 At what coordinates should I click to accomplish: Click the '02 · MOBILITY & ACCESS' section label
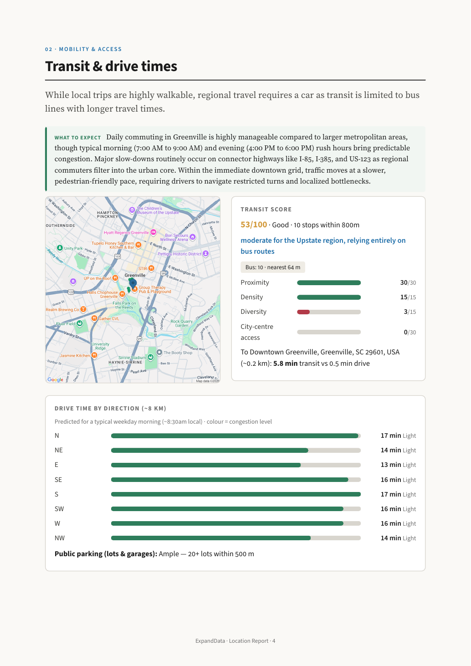(x=83, y=49)
